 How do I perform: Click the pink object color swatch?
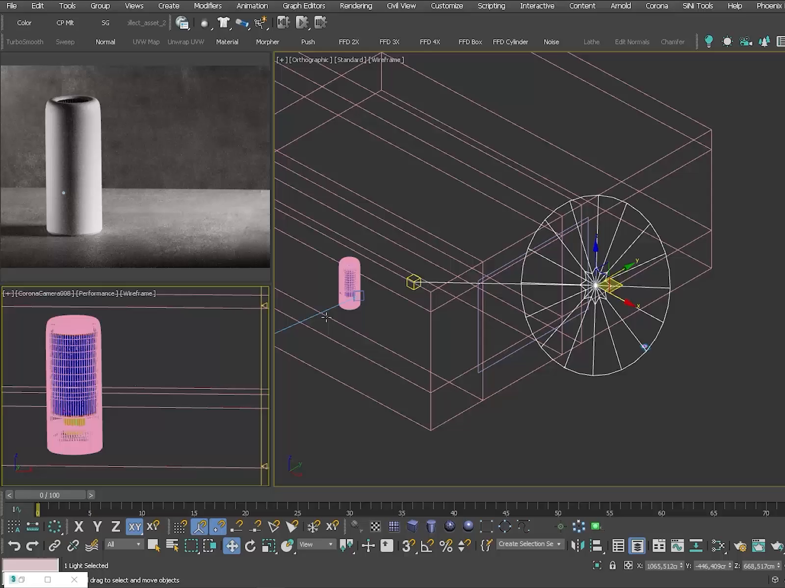pyautogui.click(x=30, y=565)
